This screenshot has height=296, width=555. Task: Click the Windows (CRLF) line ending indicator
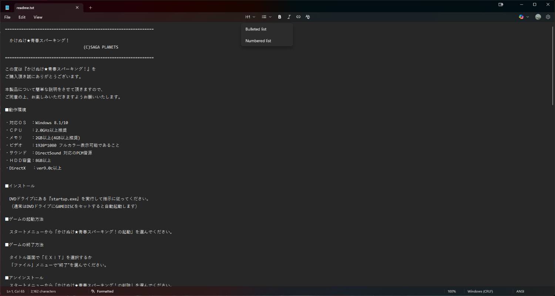coord(480,292)
